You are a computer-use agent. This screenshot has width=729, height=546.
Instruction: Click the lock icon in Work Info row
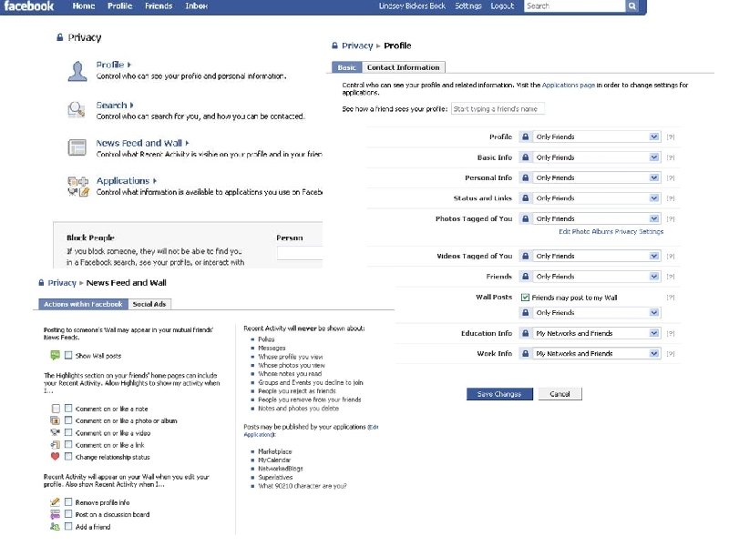pyautogui.click(x=526, y=354)
